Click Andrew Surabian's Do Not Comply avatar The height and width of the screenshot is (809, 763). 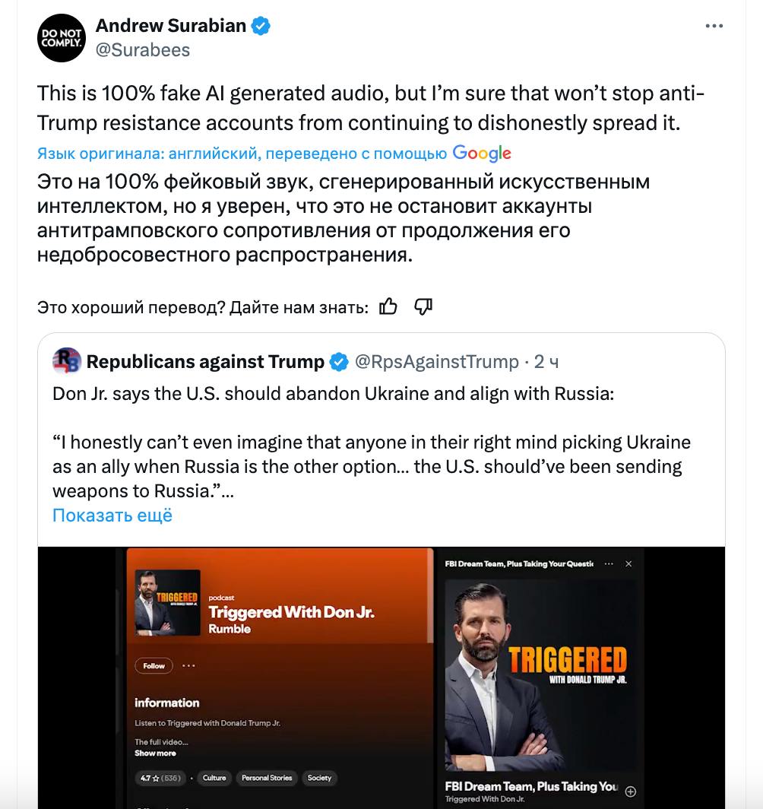[x=61, y=38]
